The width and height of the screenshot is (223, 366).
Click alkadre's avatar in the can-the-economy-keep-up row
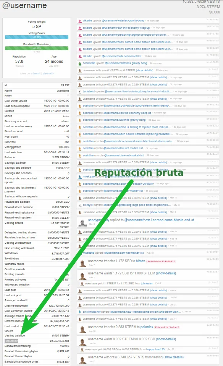pyautogui.click(x=80, y=28)
